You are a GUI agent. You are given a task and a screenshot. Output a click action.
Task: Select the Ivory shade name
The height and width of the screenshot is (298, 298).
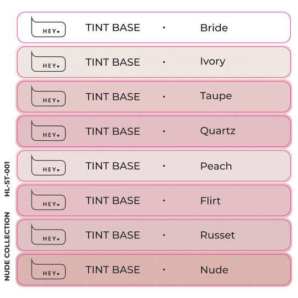coord(213,62)
